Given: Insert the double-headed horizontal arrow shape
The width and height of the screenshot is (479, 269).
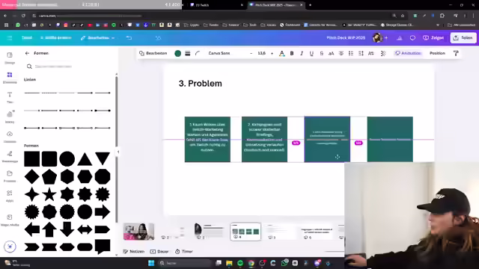Looking at the screenshot, I should click(85, 229).
